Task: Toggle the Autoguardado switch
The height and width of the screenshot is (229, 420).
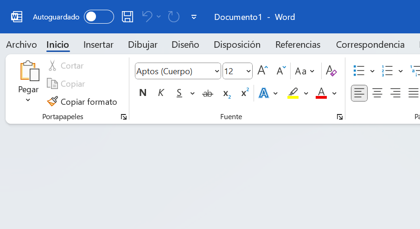Action: tap(99, 17)
